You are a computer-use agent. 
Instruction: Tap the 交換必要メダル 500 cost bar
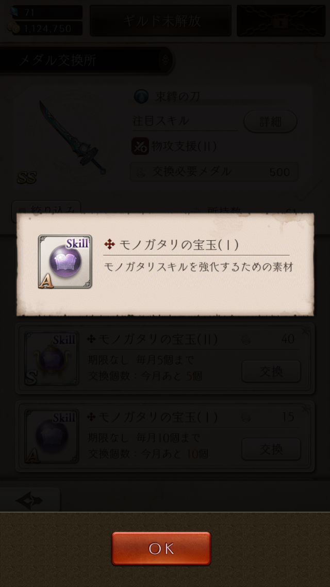[214, 172]
